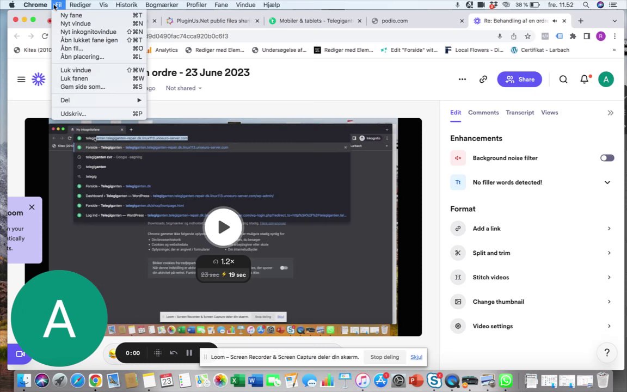Mute the Loom tab audio icon
This screenshot has height=392, width=627.
pos(555,21)
